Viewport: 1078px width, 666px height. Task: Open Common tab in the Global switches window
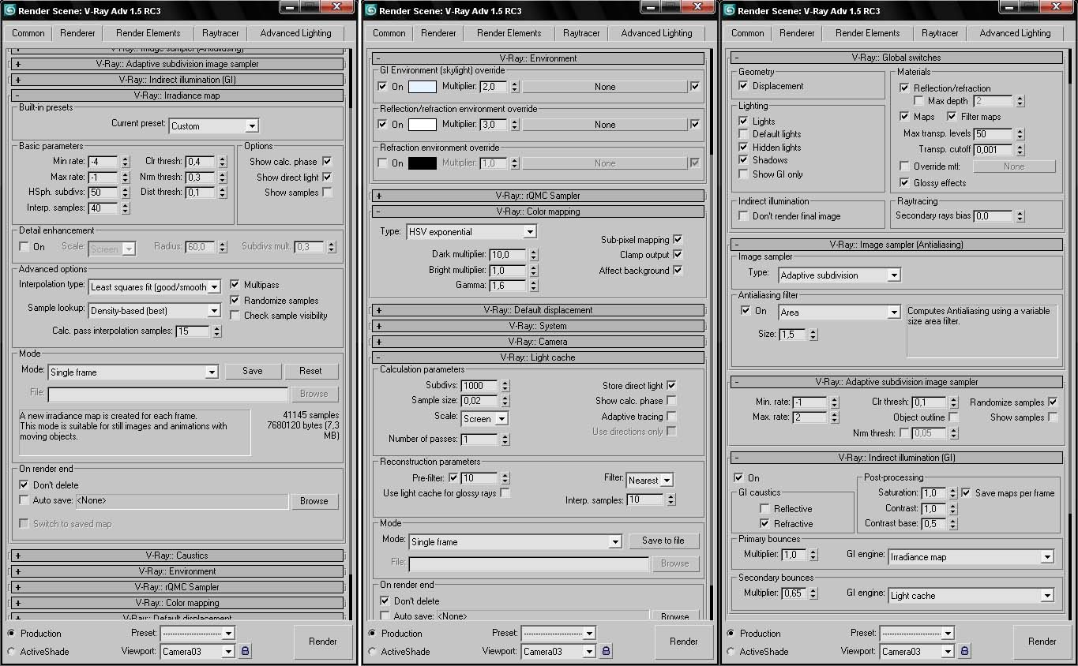tap(748, 33)
